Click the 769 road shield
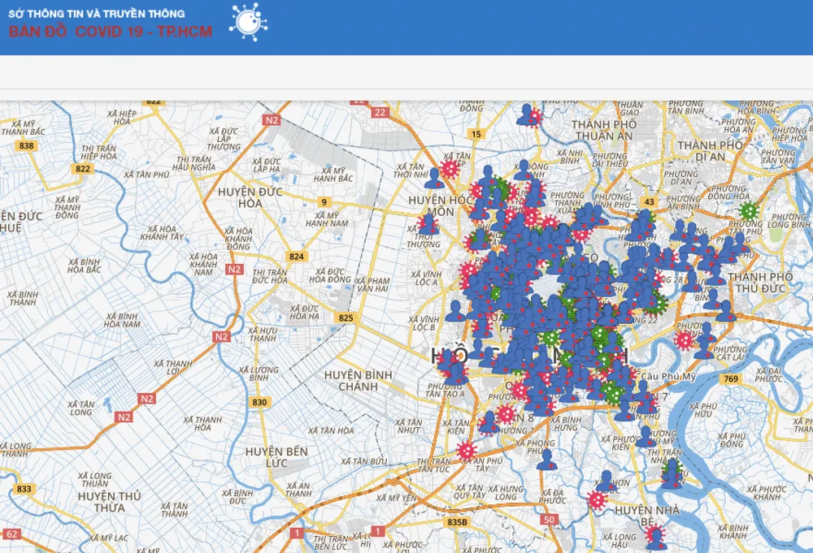Screen dimensions: 813x553 pyautogui.click(x=732, y=379)
